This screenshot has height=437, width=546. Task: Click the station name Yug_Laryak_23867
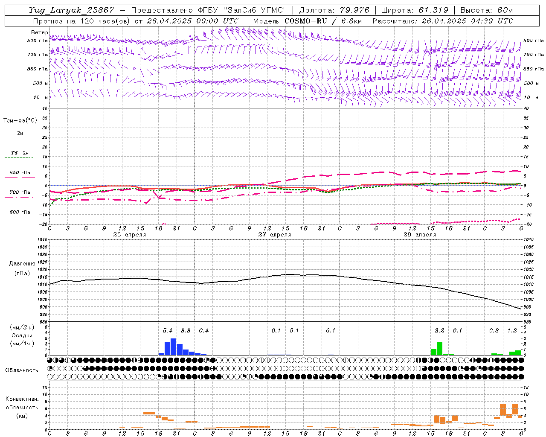72,10
